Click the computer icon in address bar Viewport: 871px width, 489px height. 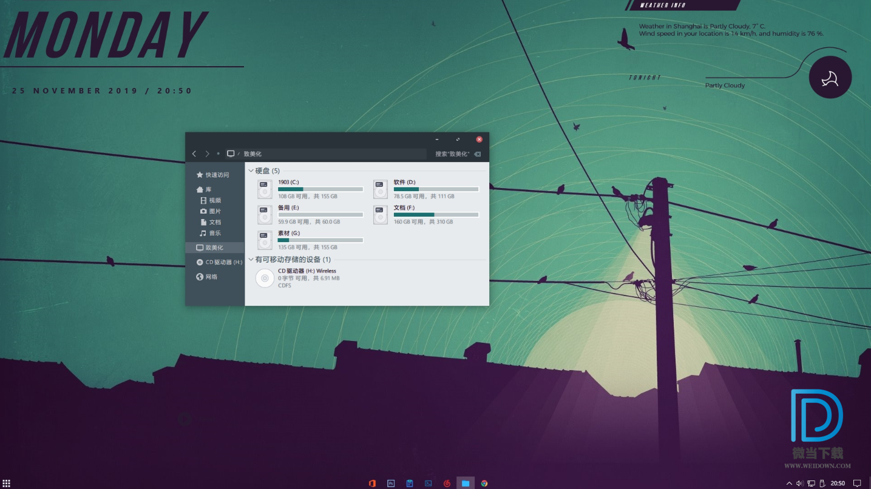(231, 154)
